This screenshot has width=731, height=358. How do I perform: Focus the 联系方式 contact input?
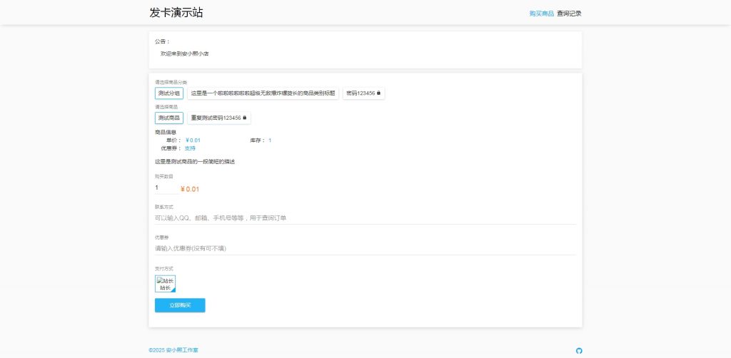pyautogui.click(x=365, y=218)
